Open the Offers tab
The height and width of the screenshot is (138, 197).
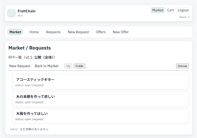[x=101, y=32]
